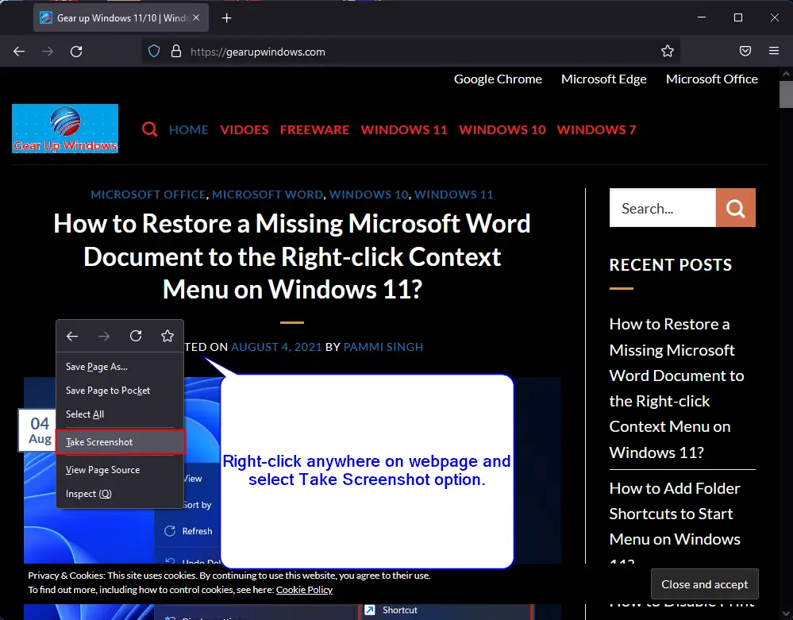Click the vertical page scrollbar thumb

pos(786,94)
